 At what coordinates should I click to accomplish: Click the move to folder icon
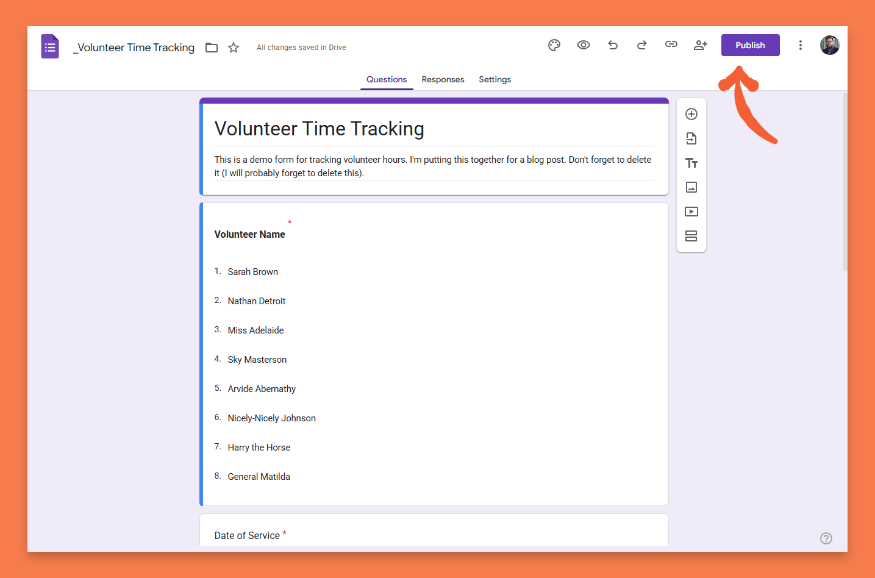(x=212, y=48)
